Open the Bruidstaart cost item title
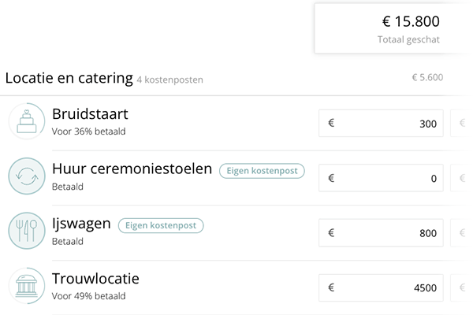The width and height of the screenshot is (473, 315). (89, 114)
